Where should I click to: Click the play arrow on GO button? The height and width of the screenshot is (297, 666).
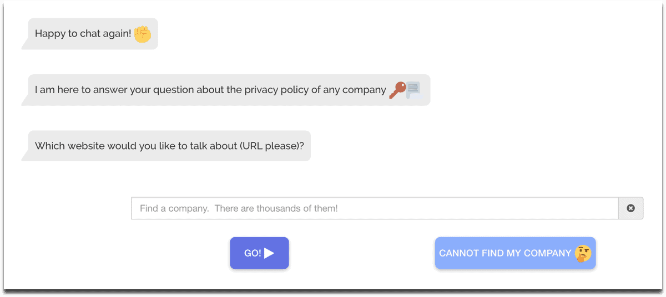(269, 253)
